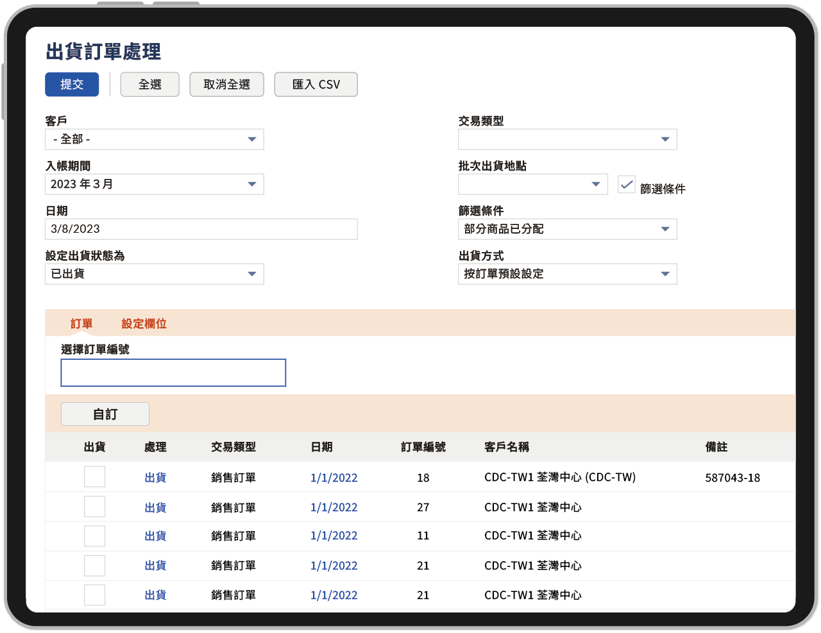Open the 批次出貨地點 dropdown
The width and height of the screenshot is (821, 633).
[597, 184]
